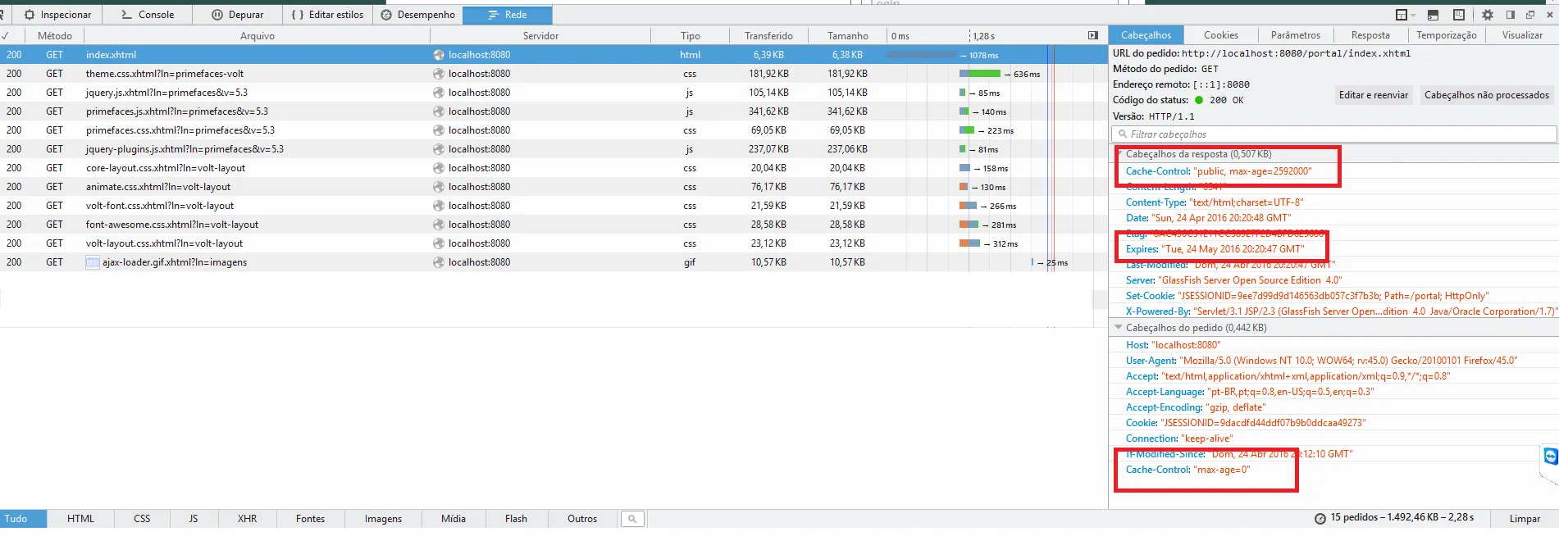Filter requests by Outros

point(582,519)
